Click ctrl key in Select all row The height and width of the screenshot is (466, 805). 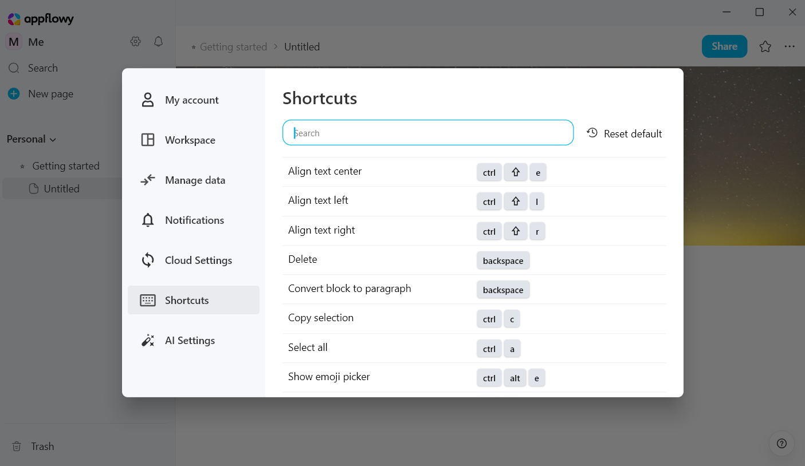489,349
